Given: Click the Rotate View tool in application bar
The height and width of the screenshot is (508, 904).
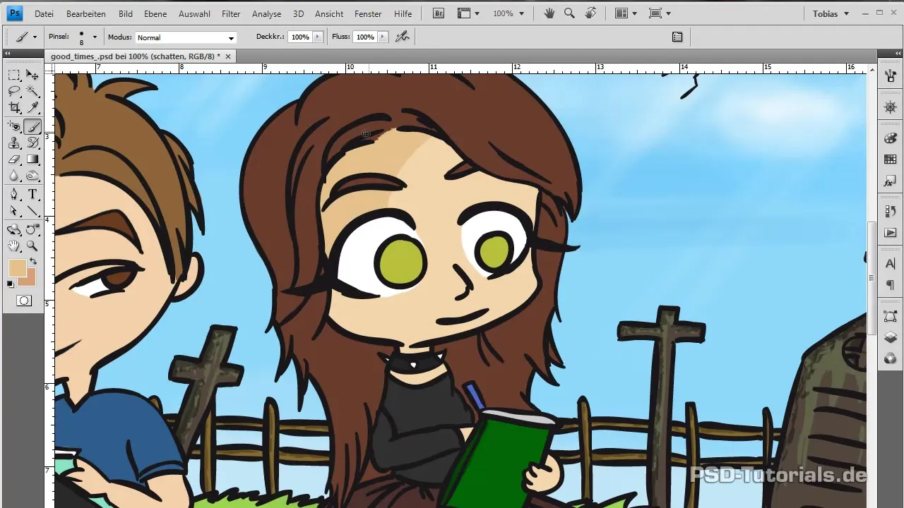Looking at the screenshot, I should point(590,13).
